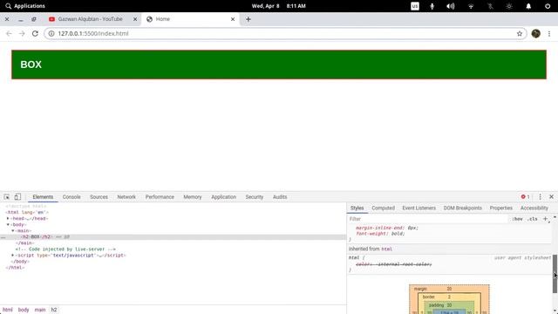Activate the DevTools inspect element picker
This screenshot has height=314, width=558.
pyautogui.click(x=7, y=197)
